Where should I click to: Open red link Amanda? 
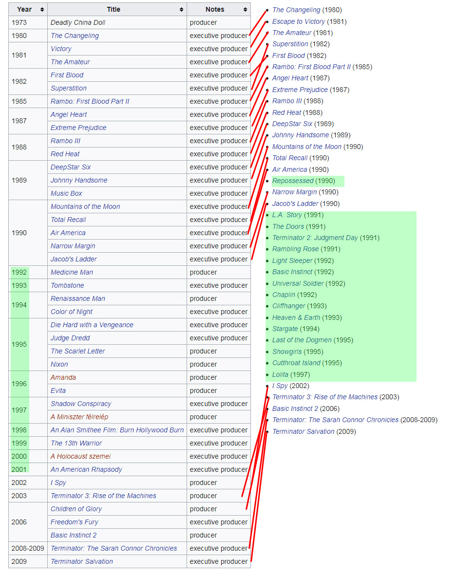(63, 378)
